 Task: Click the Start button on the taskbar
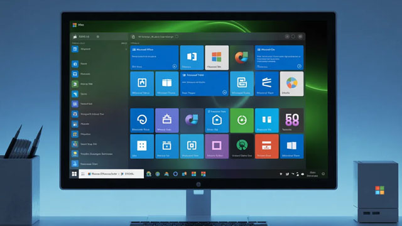pyautogui.click(x=74, y=174)
